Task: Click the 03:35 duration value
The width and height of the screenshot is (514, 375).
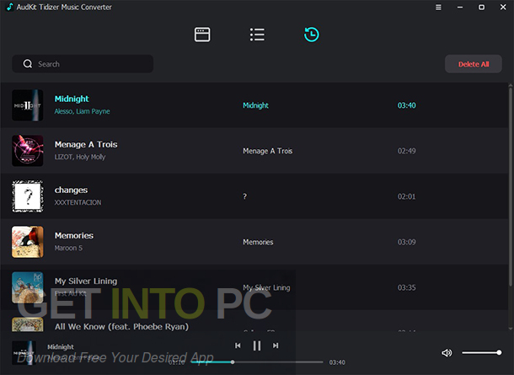Action: tap(406, 287)
